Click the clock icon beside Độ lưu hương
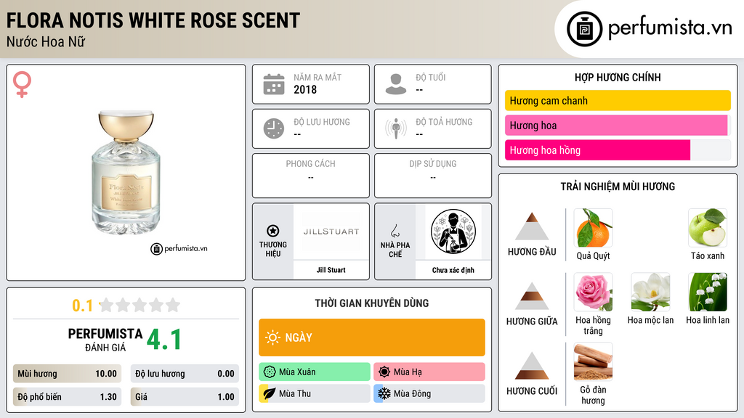Viewport: 744px width, 418px height. coord(274,128)
